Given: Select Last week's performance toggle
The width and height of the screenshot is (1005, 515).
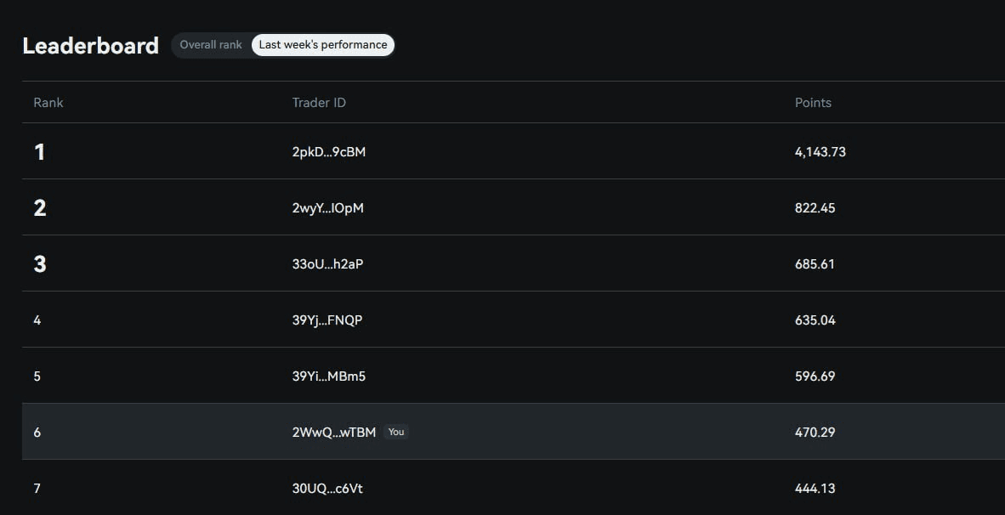Looking at the screenshot, I should [323, 45].
